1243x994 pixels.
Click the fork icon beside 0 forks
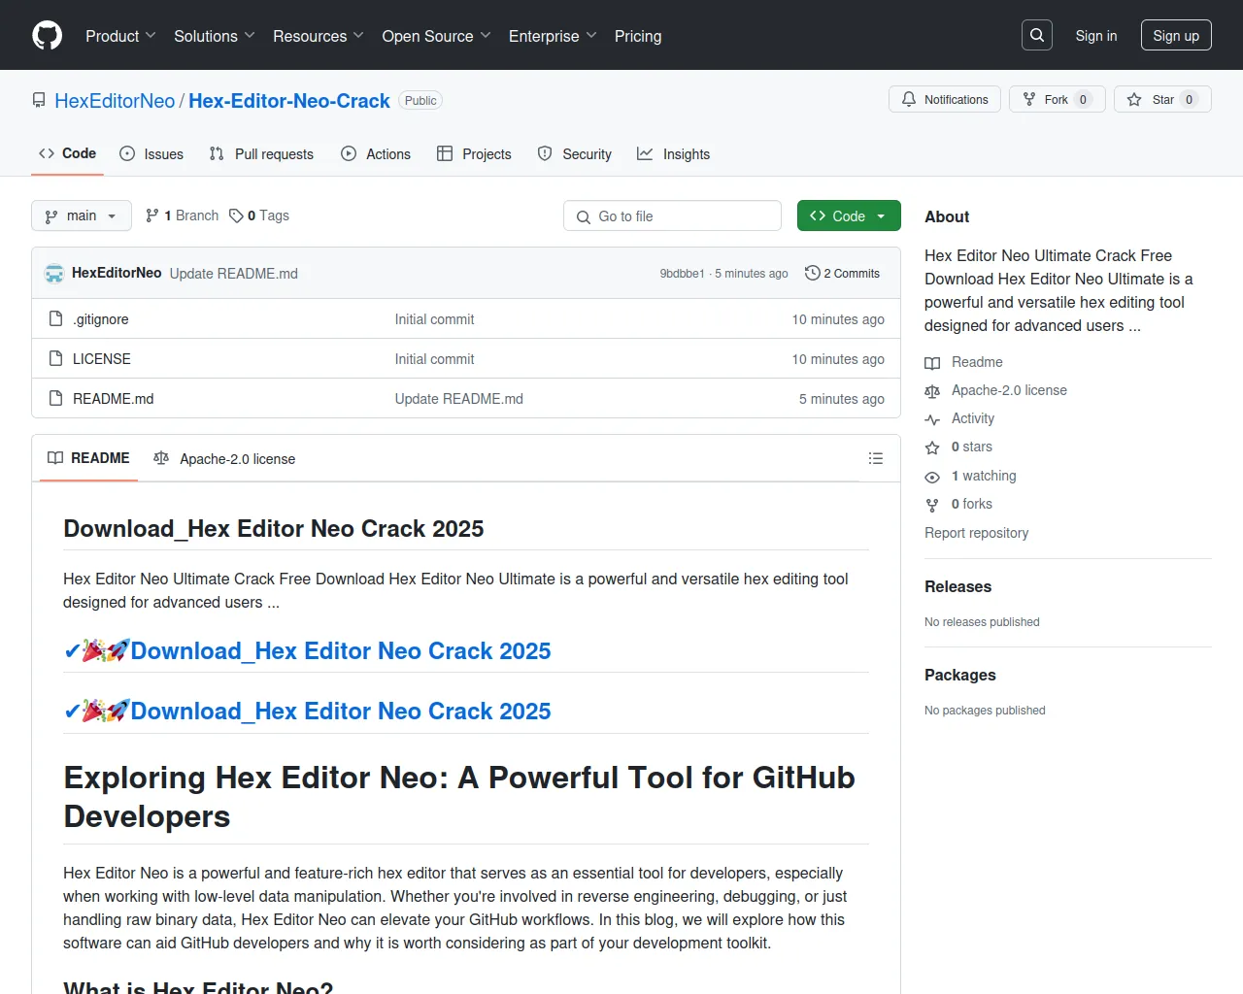[x=932, y=504]
